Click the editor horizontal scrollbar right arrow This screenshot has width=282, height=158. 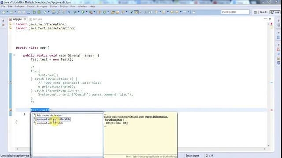click(x=265, y=149)
